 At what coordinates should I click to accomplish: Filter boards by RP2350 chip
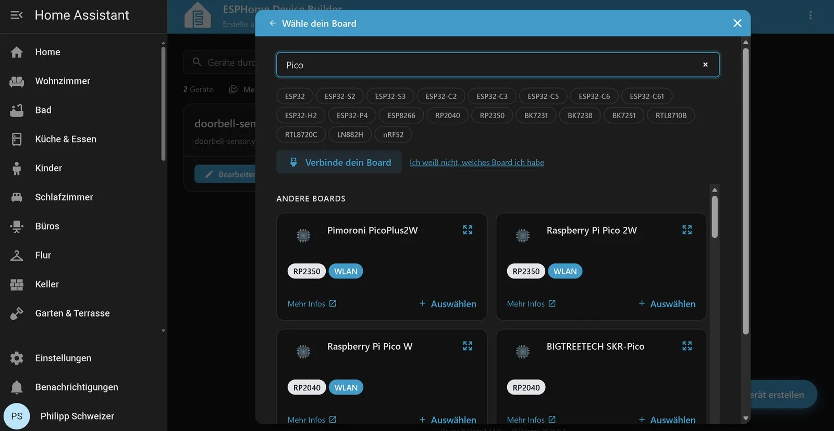492,116
